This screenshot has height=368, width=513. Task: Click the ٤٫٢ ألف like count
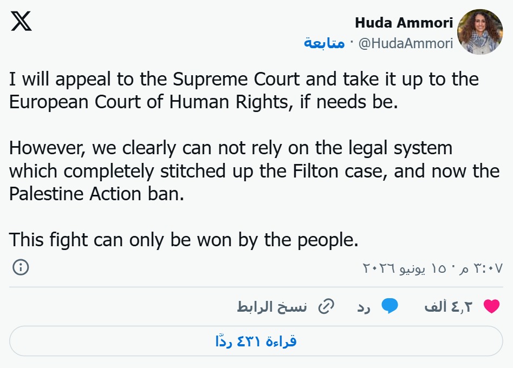click(x=449, y=306)
